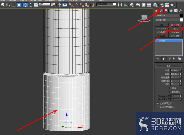Open the Curve Editor
184x135 pixels.
(x=143, y=5)
